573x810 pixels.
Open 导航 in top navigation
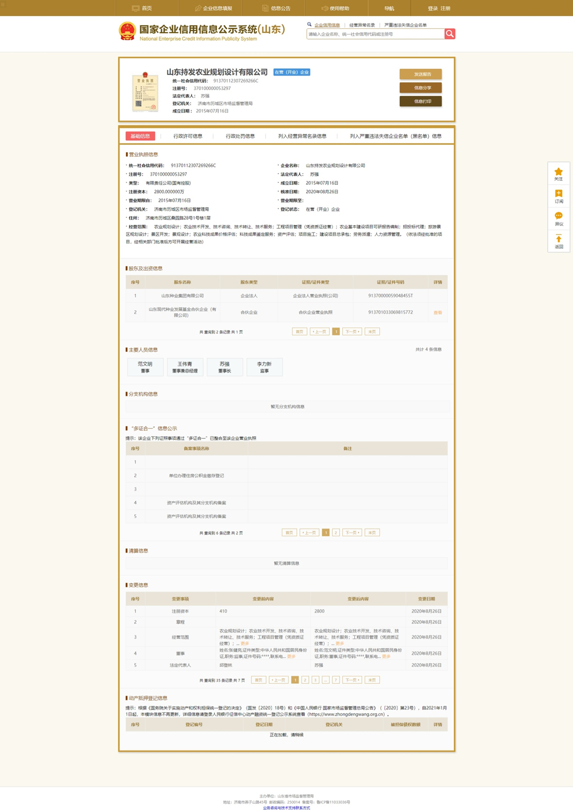click(389, 8)
